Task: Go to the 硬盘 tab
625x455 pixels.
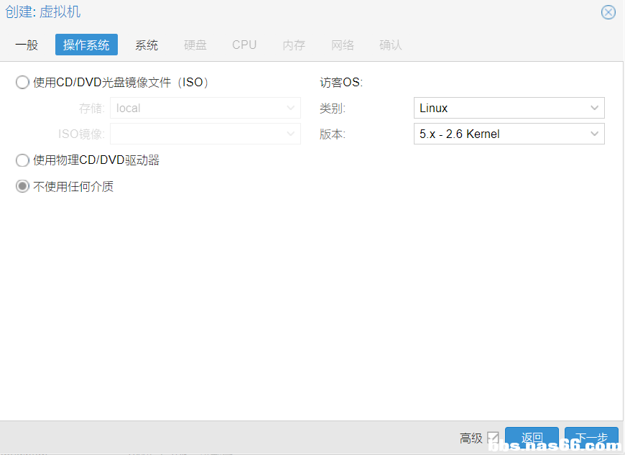Action: click(195, 45)
